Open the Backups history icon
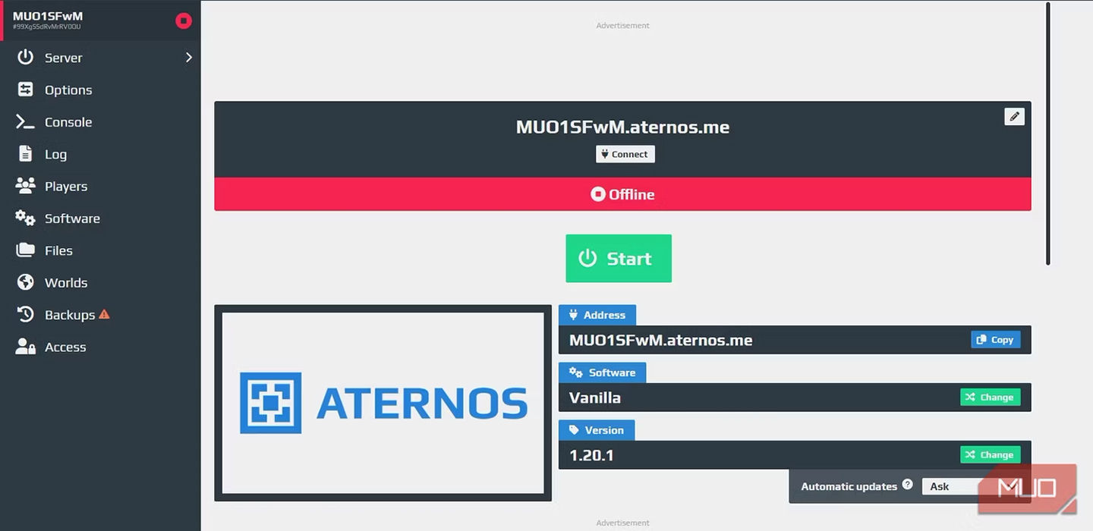This screenshot has width=1093, height=531. tap(26, 315)
